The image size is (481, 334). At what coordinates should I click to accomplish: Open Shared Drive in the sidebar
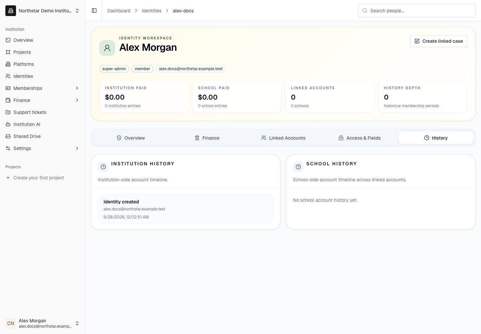43,136
